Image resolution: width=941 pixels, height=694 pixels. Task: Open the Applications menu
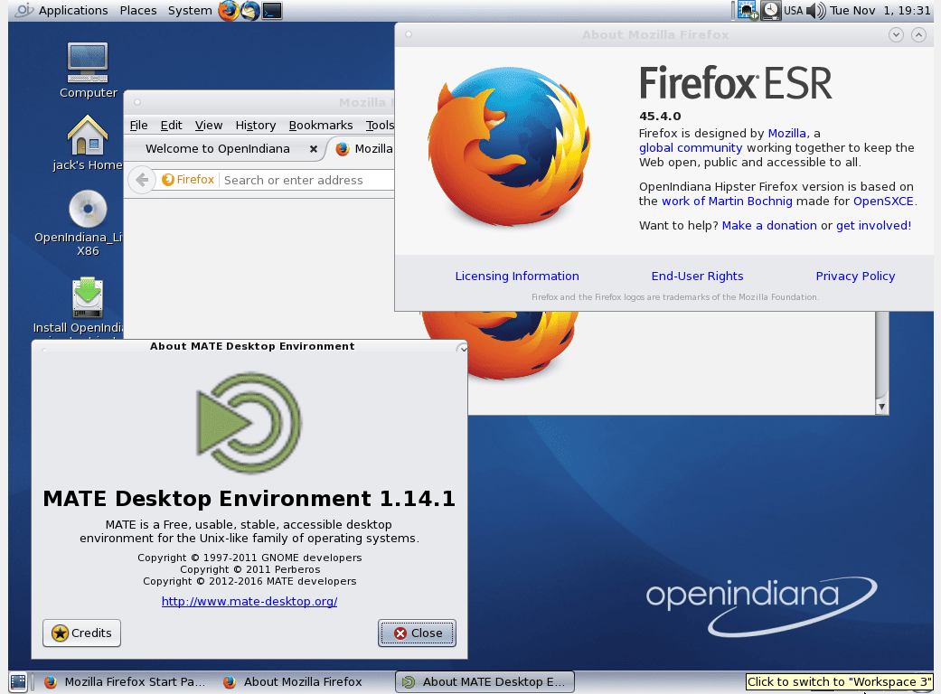(72, 10)
